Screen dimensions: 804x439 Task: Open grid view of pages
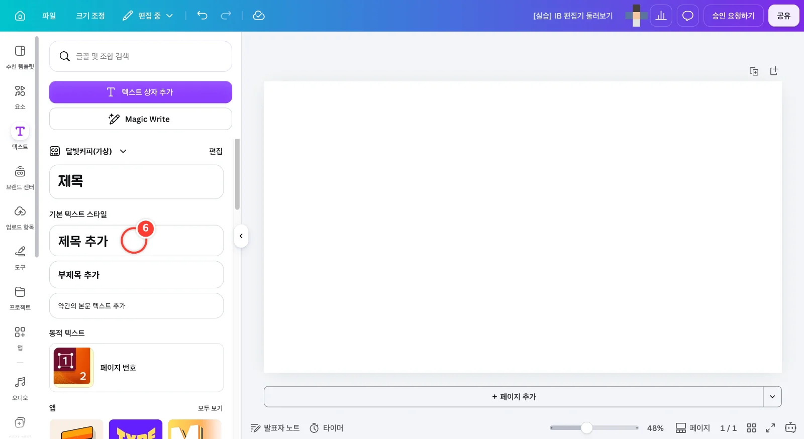tap(752, 428)
